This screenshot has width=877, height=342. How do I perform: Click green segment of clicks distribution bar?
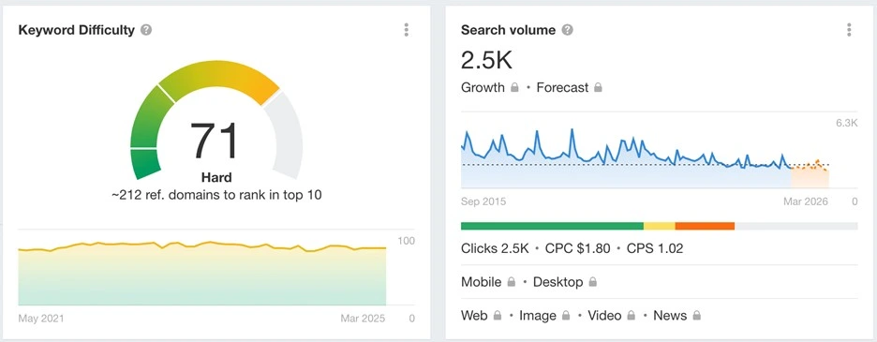point(552,226)
